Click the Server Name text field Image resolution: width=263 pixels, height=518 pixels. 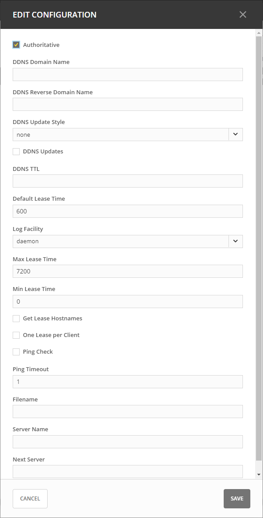click(x=128, y=442)
